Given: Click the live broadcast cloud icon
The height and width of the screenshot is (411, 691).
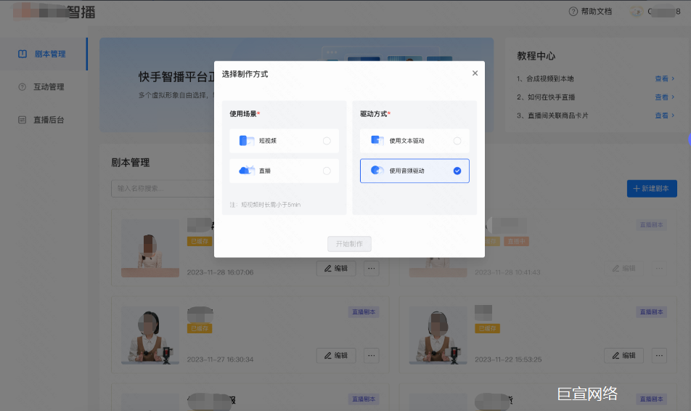Looking at the screenshot, I should click(247, 170).
